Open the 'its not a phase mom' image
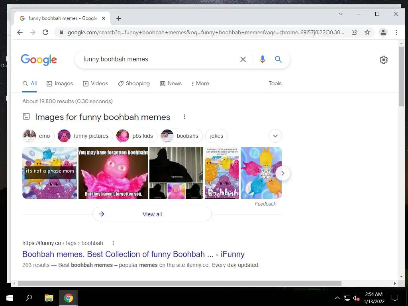The height and width of the screenshot is (306, 408). [x=50, y=173]
